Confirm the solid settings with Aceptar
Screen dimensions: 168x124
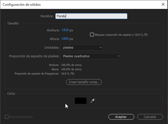(x=121, y=117)
